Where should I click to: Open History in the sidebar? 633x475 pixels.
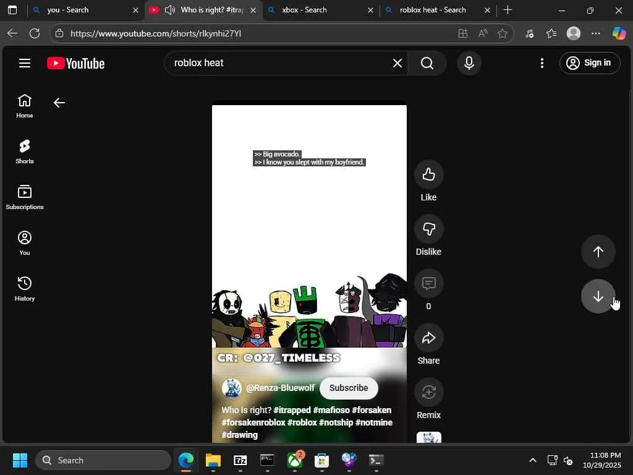(25, 288)
